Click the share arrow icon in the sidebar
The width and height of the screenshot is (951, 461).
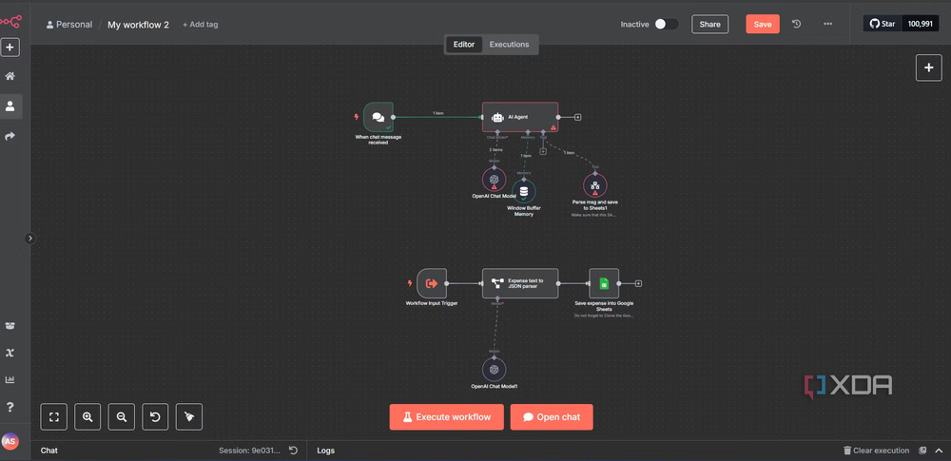click(10, 136)
